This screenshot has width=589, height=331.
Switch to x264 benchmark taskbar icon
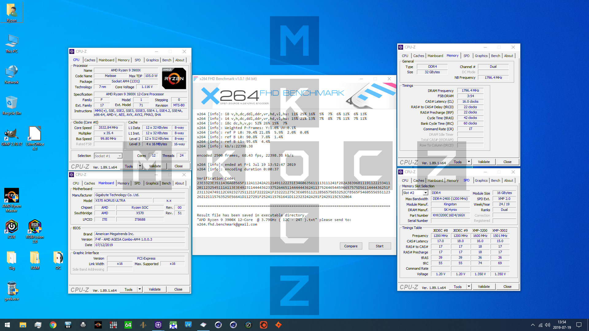(x=203, y=325)
